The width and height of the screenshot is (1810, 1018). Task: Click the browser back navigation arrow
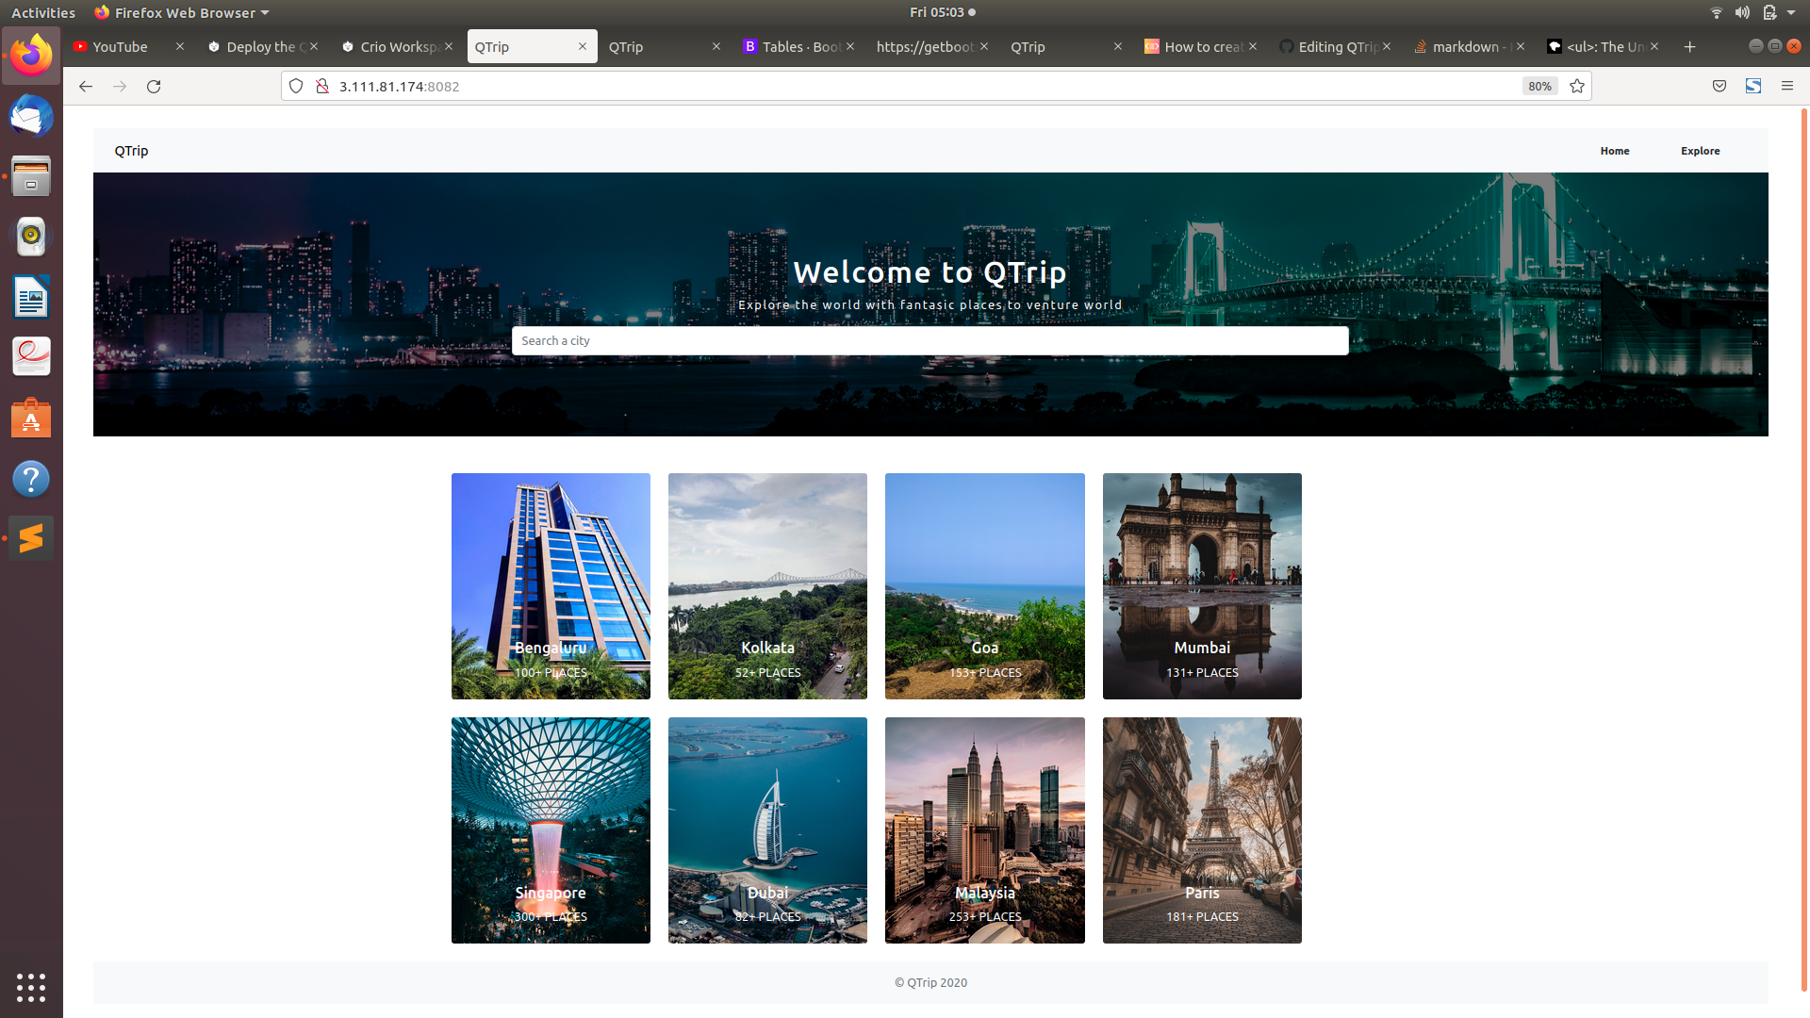(x=86, y=86)
